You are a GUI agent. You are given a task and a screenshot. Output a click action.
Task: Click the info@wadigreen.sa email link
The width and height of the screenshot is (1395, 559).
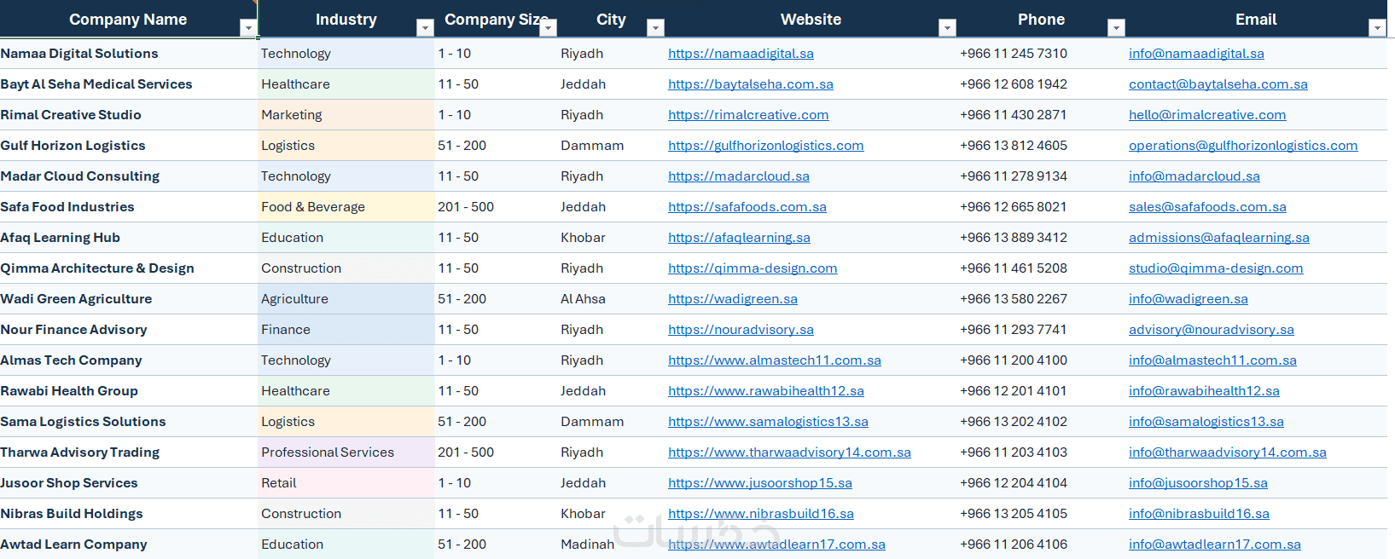click(x=1189, y=299)
